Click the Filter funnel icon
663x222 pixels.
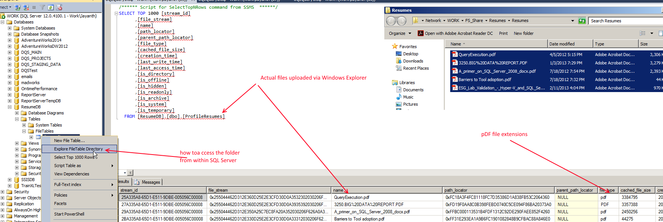(x=42, y=7)
